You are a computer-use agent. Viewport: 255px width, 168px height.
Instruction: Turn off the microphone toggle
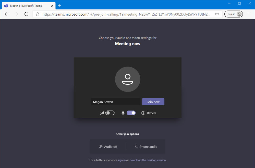pos(131,113)
